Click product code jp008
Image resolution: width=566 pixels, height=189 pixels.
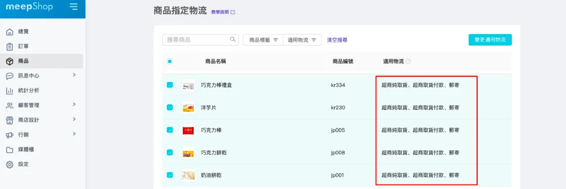coord(338,153)
